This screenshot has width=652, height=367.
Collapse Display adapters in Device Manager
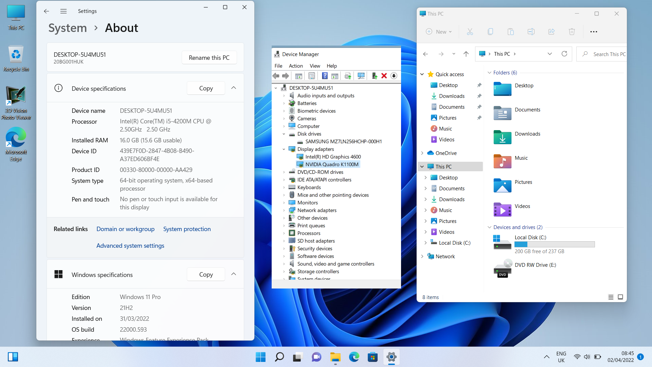tap(284, 149)
